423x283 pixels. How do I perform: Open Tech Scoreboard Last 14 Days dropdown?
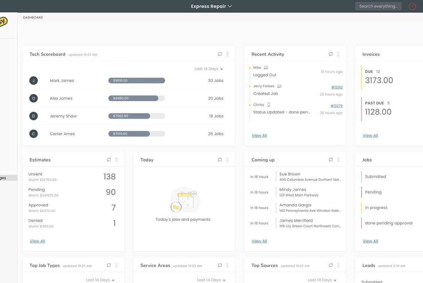tap(209, 69)
